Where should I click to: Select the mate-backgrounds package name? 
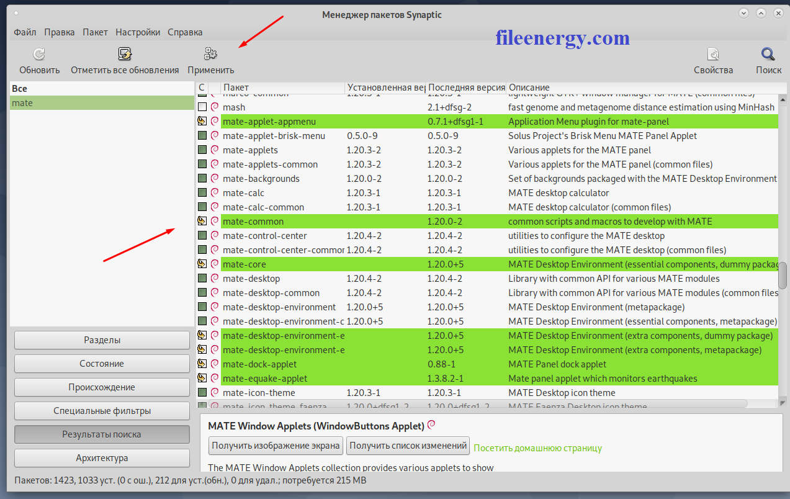[261, 179]
